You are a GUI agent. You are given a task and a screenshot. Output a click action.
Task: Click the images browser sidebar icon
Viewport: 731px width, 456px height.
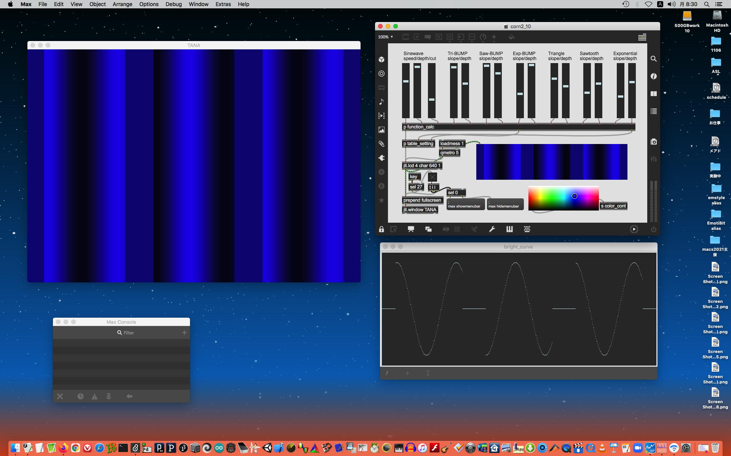(x=381, y=130)
